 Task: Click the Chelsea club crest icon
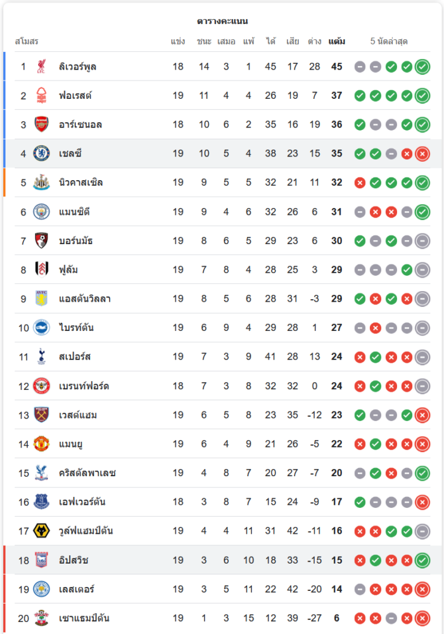point(42,153)
